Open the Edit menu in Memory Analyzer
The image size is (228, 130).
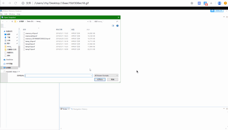pyautogui.click(x=6, y=14)
